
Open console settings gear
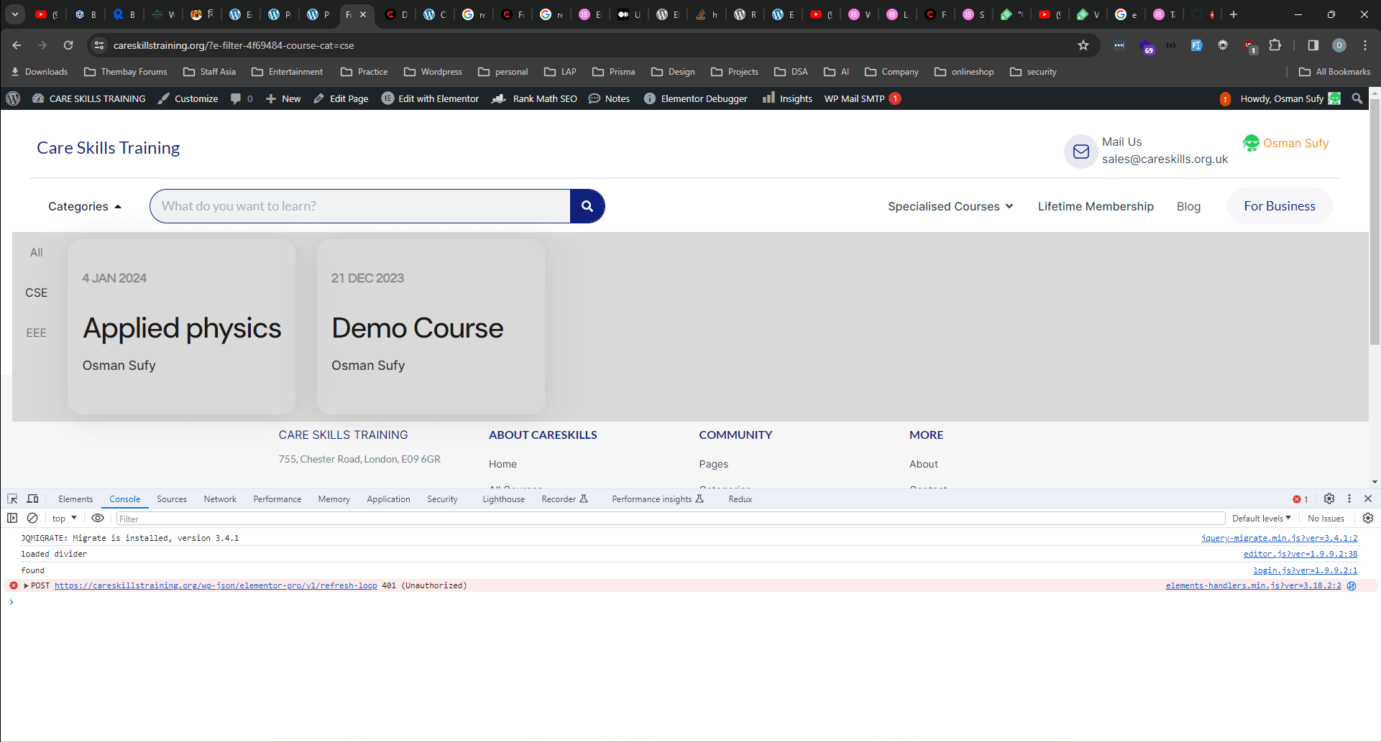[1368, 518]
